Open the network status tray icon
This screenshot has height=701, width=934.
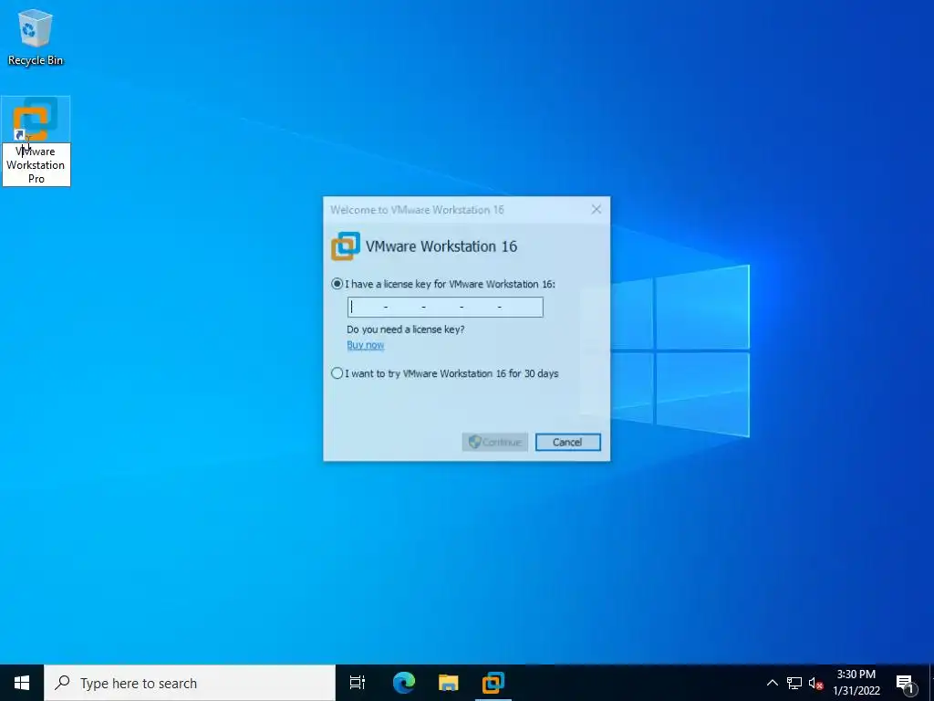pos(794,683)
